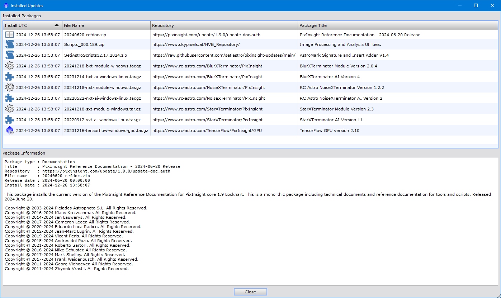Click puzzle icon for StarXTerminator AI row
The height and width of the screenshot is (298, 501).
pyautogui.click(x=10, y=120)
